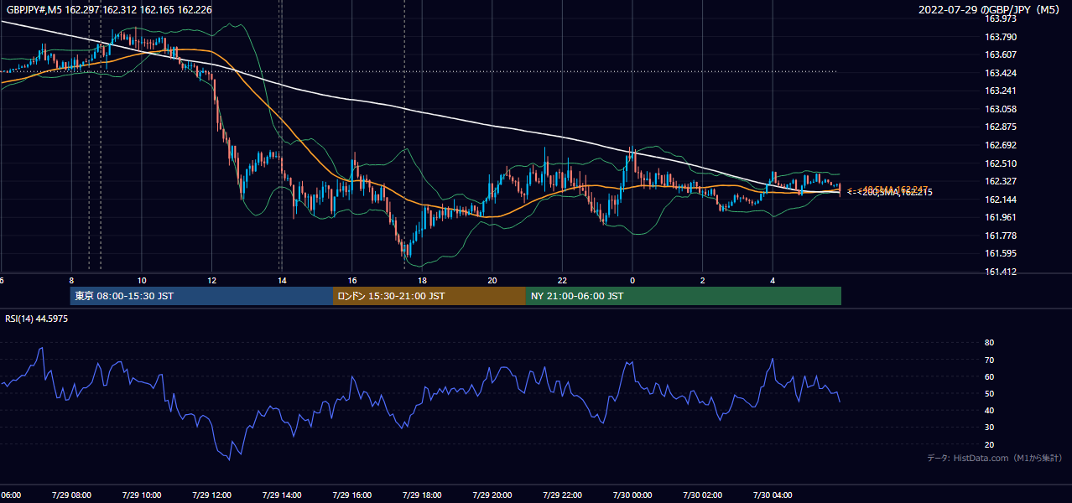This screenshot has width=1072, height=503.
Task: Click hour tick 2 under price chart
Action: [x=703, y=281]
